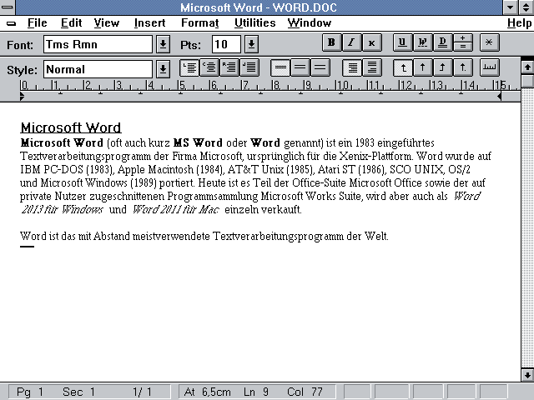Click the ruler at the 10 mark
Image resolution: width=534 pixels, height=400 pixels.
click(x=340, y=86)
